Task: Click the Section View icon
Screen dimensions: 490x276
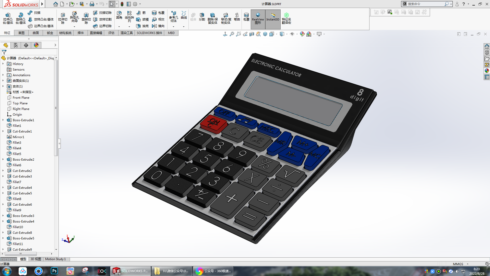Action: pos(252,34)
